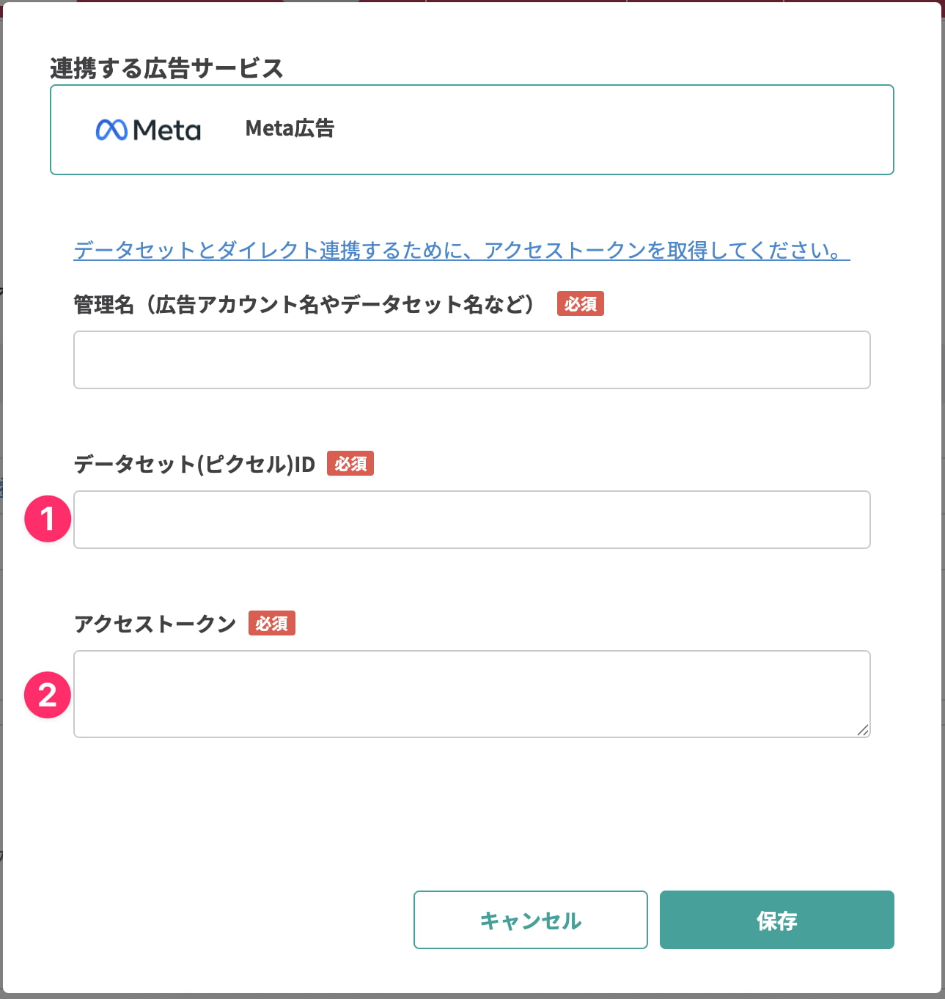Click the アクセストークン text area

coord(471,694)
